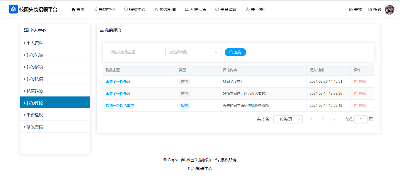Click the platform logo bag icon
This screenshot has height=178, width=400.
pyautogui.click(x=13, y=9)
